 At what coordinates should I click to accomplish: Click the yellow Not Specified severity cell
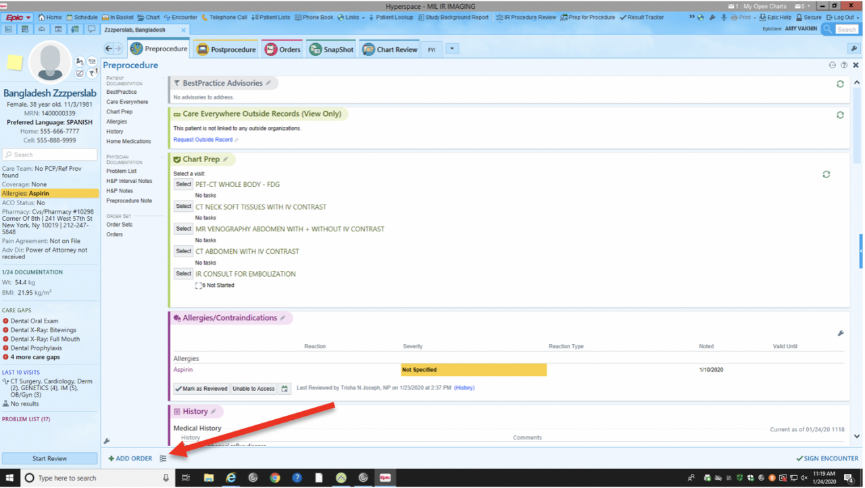coord(473,370)
